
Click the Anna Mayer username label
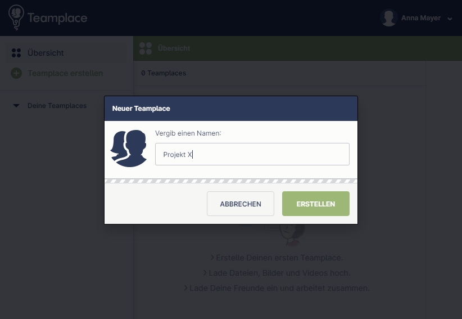pos(421,18)
